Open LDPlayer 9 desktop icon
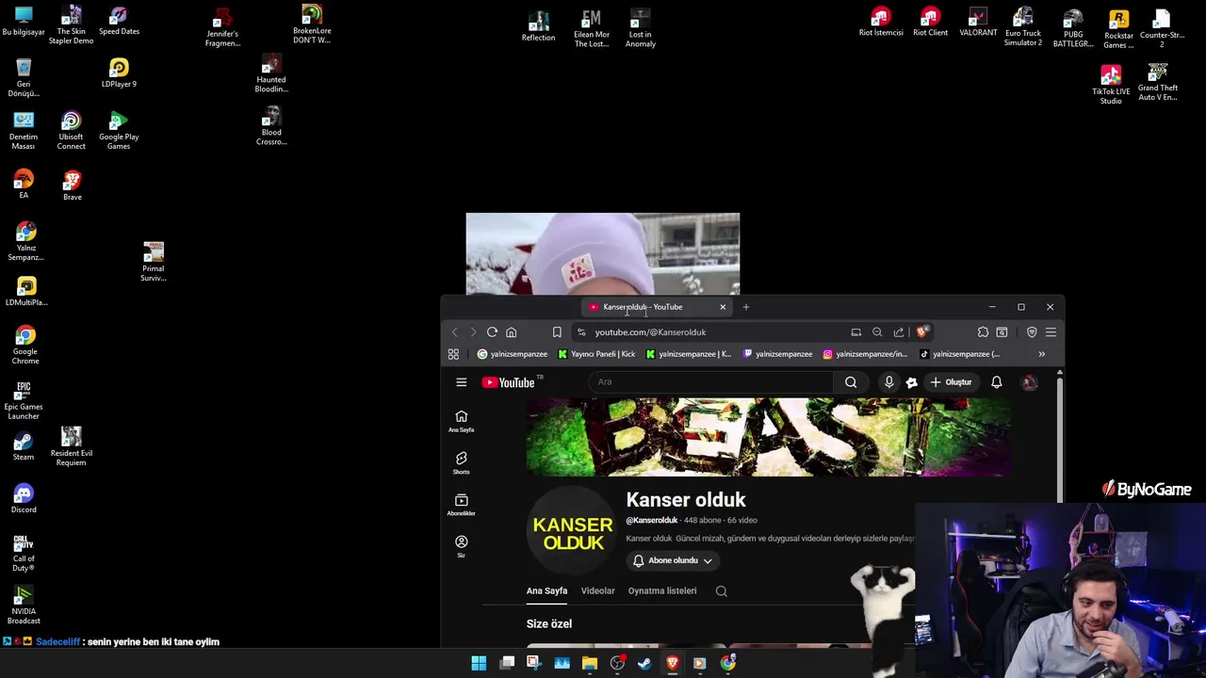 tap(119, 73)
